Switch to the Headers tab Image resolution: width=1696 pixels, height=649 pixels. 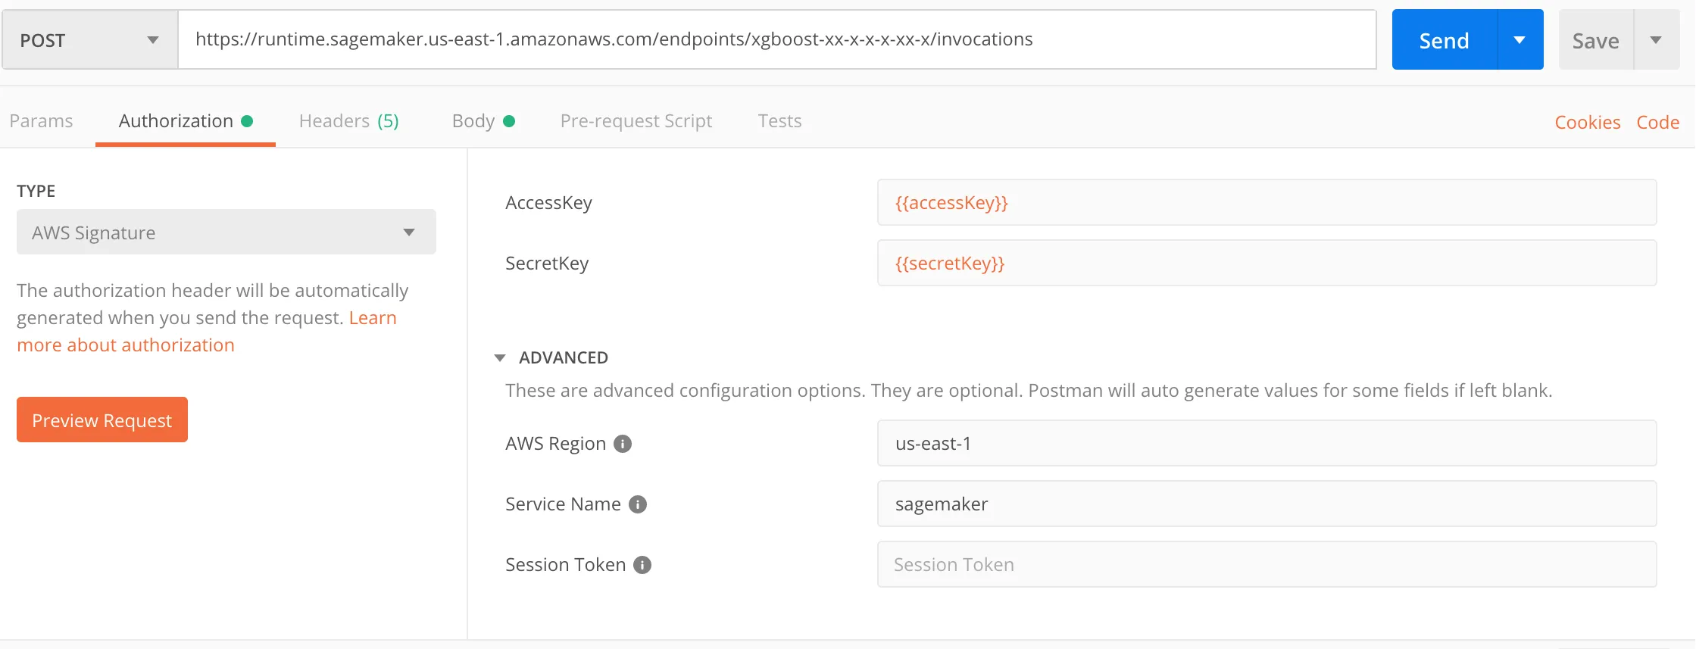pyautogui.click(x=348, y=121)
